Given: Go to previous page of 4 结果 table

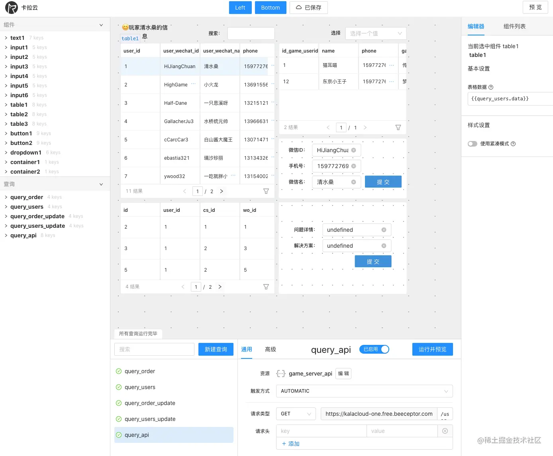Looking at the screenshot, I should (183, 287).
